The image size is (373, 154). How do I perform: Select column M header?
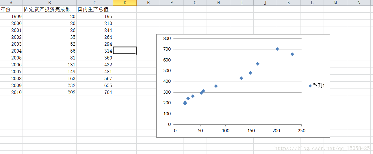pos(335,3)
